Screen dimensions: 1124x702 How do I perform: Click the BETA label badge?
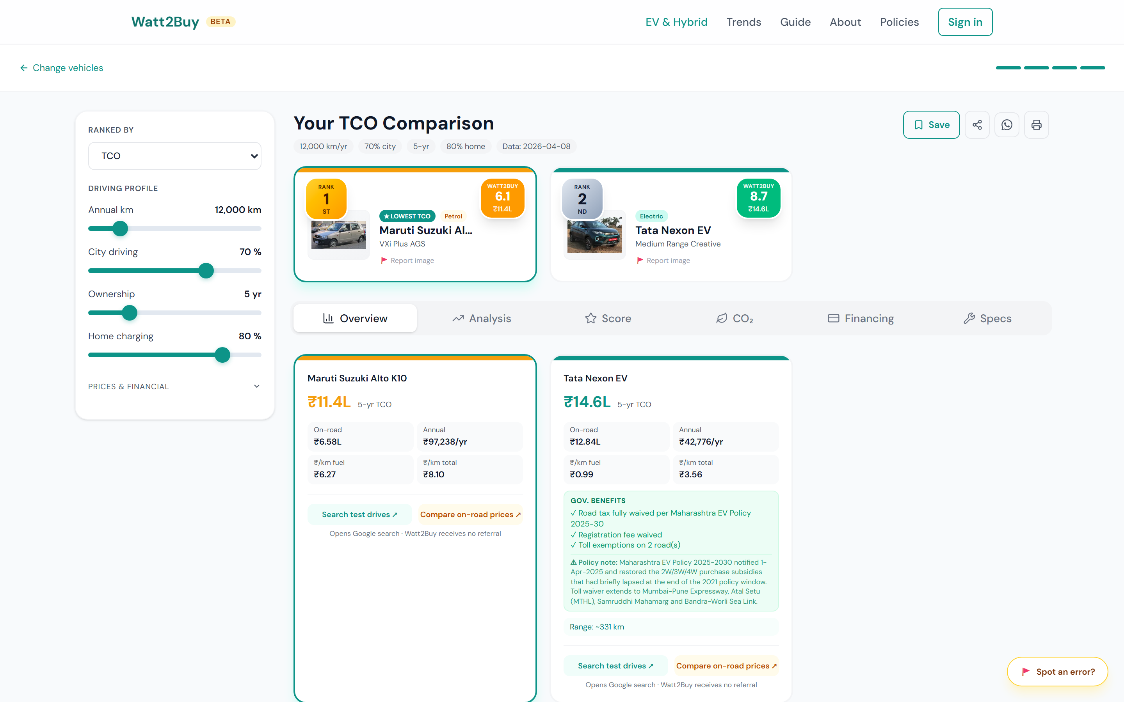pos(220,22)
